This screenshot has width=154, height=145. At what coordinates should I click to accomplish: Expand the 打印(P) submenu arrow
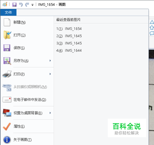click(x=50, y=74)
